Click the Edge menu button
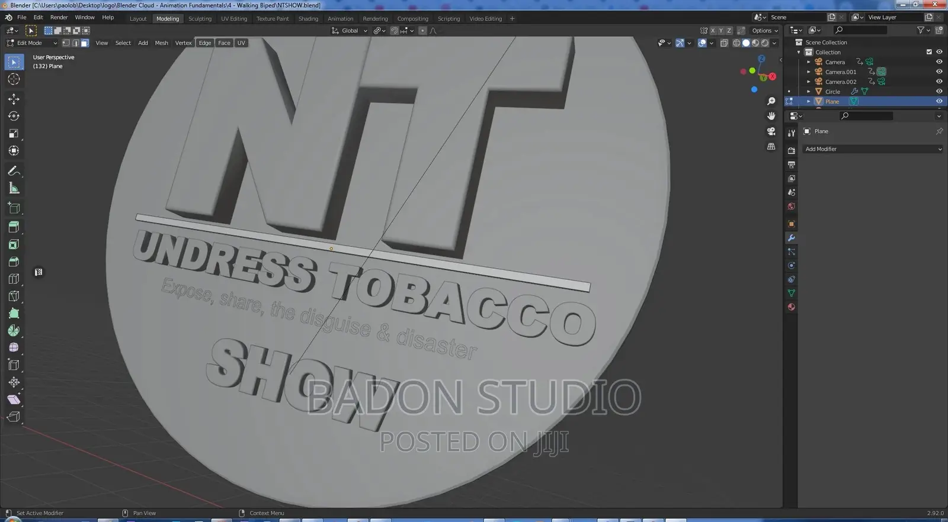The image size is (948, 522). (205, 43)
